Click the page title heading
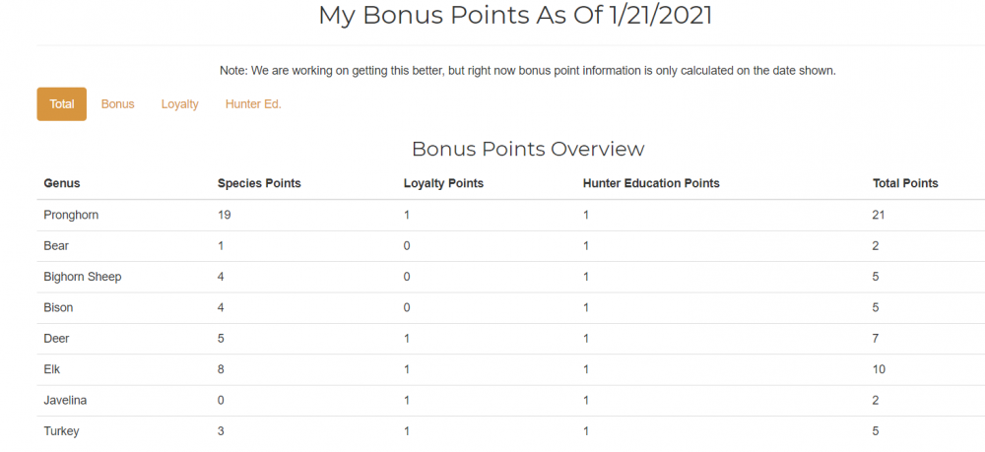 (x=515, y=16)
